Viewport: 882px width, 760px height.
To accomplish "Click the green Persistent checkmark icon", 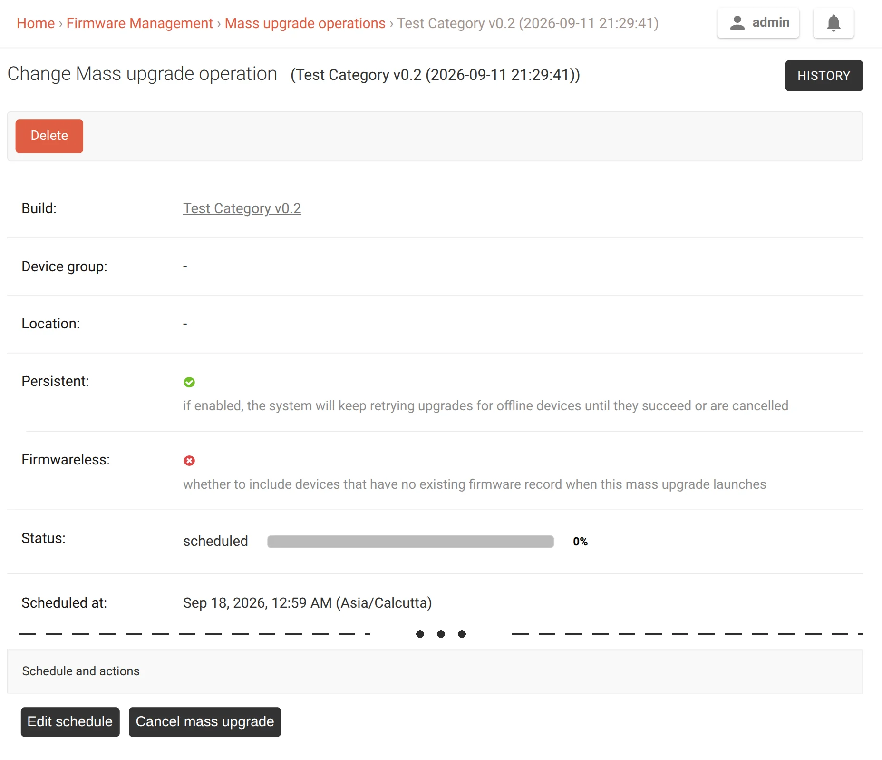I will pos(189,382).
